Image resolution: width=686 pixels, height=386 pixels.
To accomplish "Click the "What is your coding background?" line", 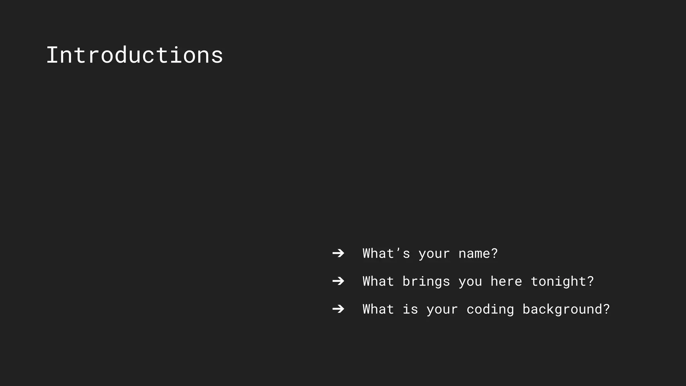I will coord(486,309).
